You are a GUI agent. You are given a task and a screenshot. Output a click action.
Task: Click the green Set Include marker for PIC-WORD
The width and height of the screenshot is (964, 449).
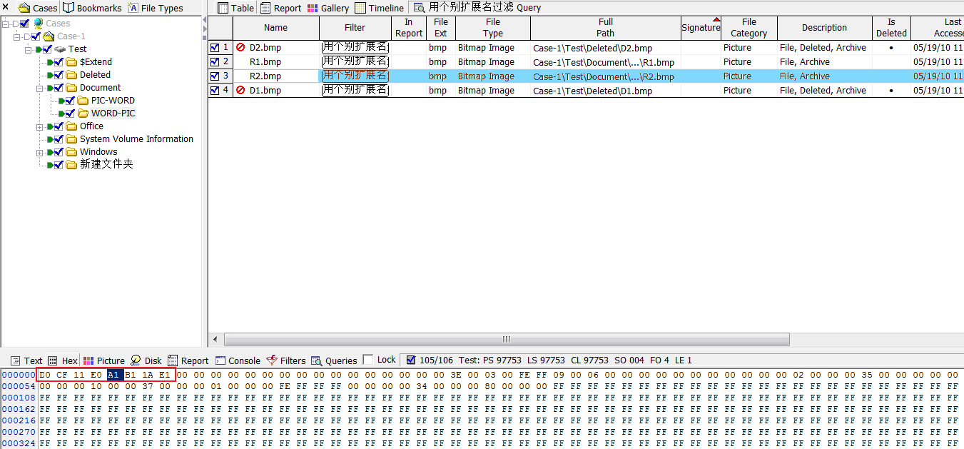click(61, 101)
